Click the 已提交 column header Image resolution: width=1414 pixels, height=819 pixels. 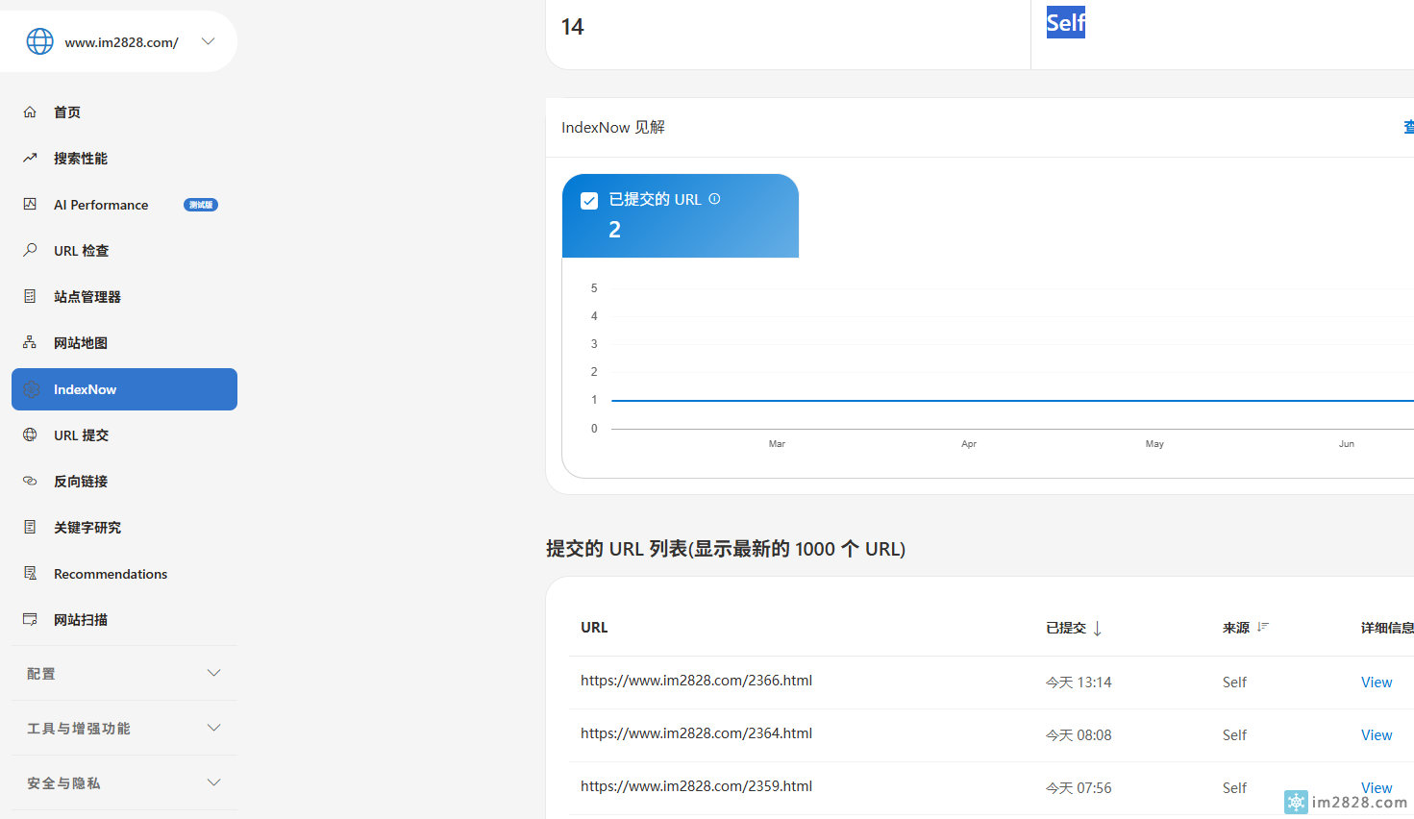[1066, 628]
